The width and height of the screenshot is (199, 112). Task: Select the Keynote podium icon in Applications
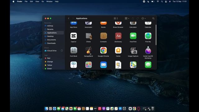pos(73,65)
